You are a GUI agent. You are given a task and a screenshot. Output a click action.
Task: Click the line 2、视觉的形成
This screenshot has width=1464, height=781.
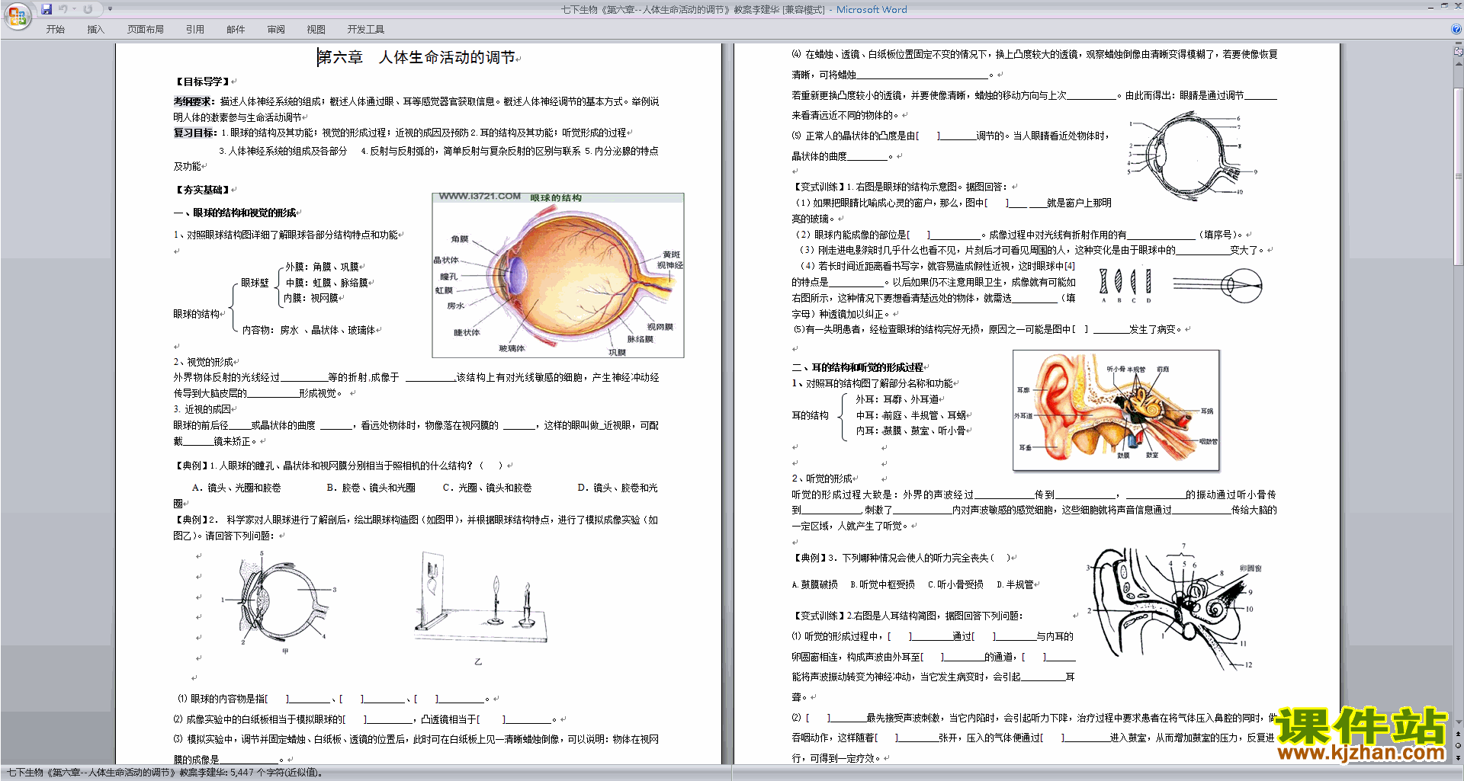204,362
